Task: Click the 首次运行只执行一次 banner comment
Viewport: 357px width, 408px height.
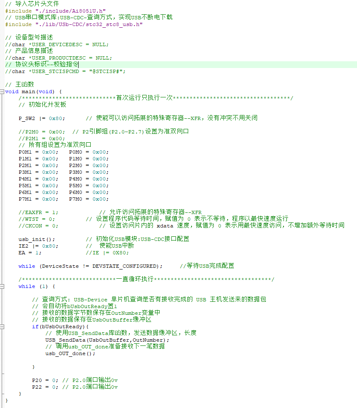Action: click(156, 98)
